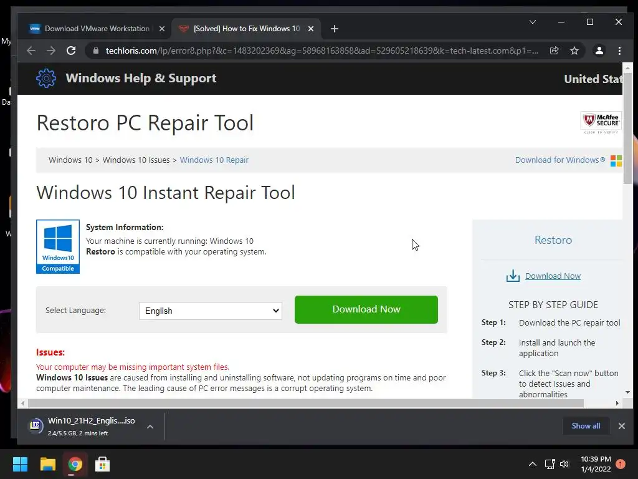Share this page via share icon

pos(554,51)
